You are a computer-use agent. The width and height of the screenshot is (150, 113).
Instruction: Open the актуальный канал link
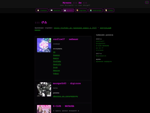click(106, 28)
